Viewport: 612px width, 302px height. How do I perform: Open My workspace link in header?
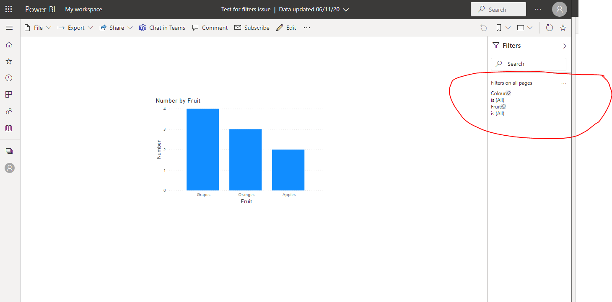click(83, 9)
